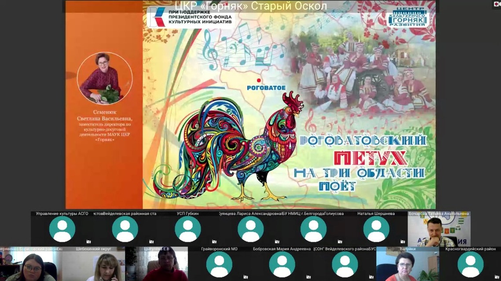Viewport: 501px width, 281px height.
Task: Select Цыгулева Е.В's video tile
Action: pos(157,264)
